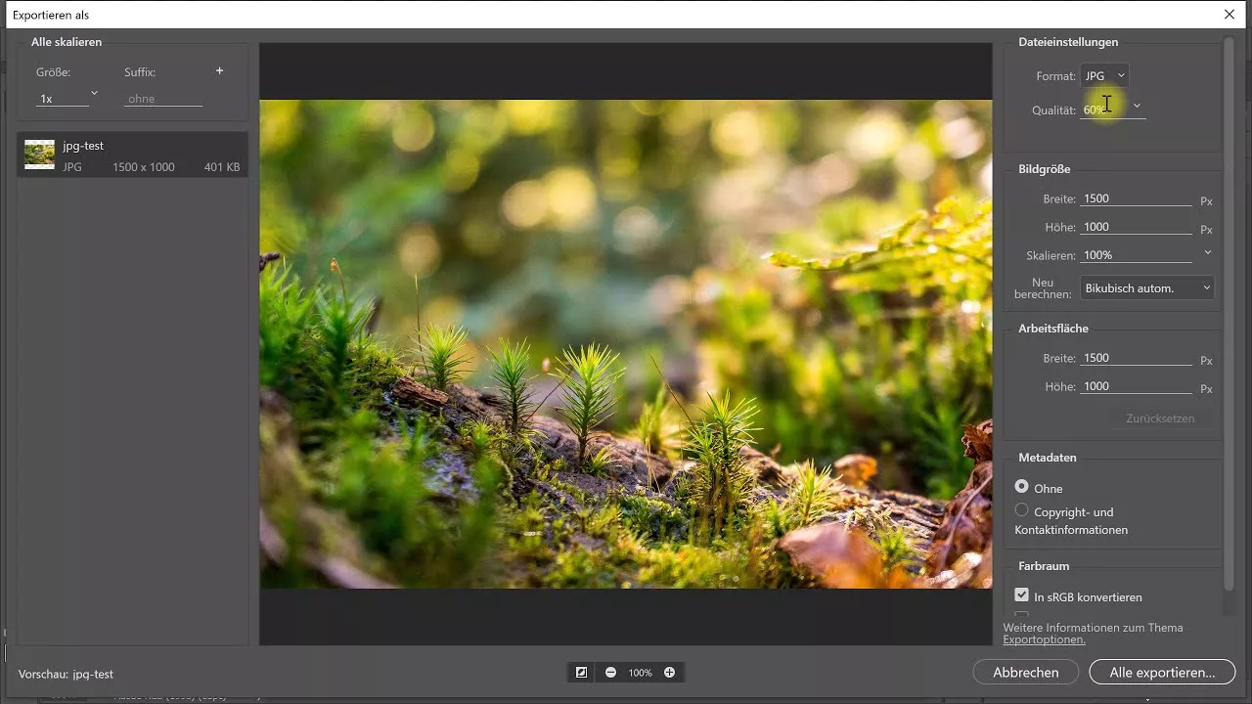Zoom out using the minus icon
The width and height of the screenshot is (1252, 704).
tap(610, 672)
